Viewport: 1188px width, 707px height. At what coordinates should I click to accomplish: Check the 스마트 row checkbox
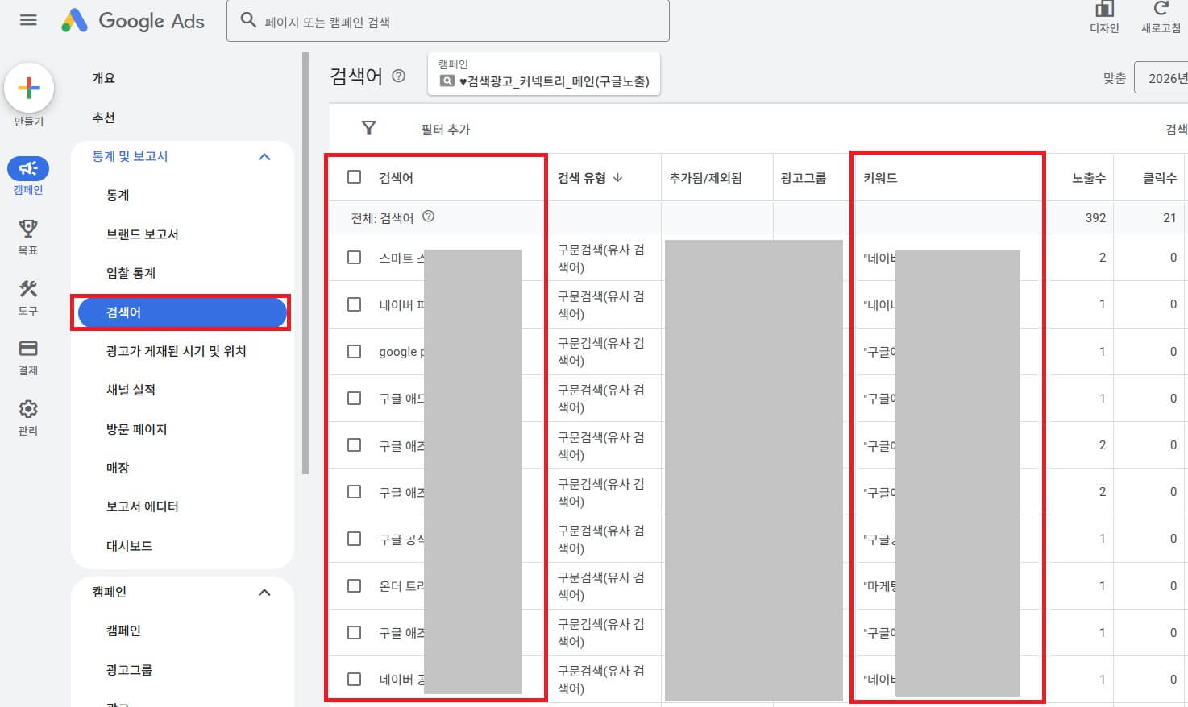coord(354,257)
